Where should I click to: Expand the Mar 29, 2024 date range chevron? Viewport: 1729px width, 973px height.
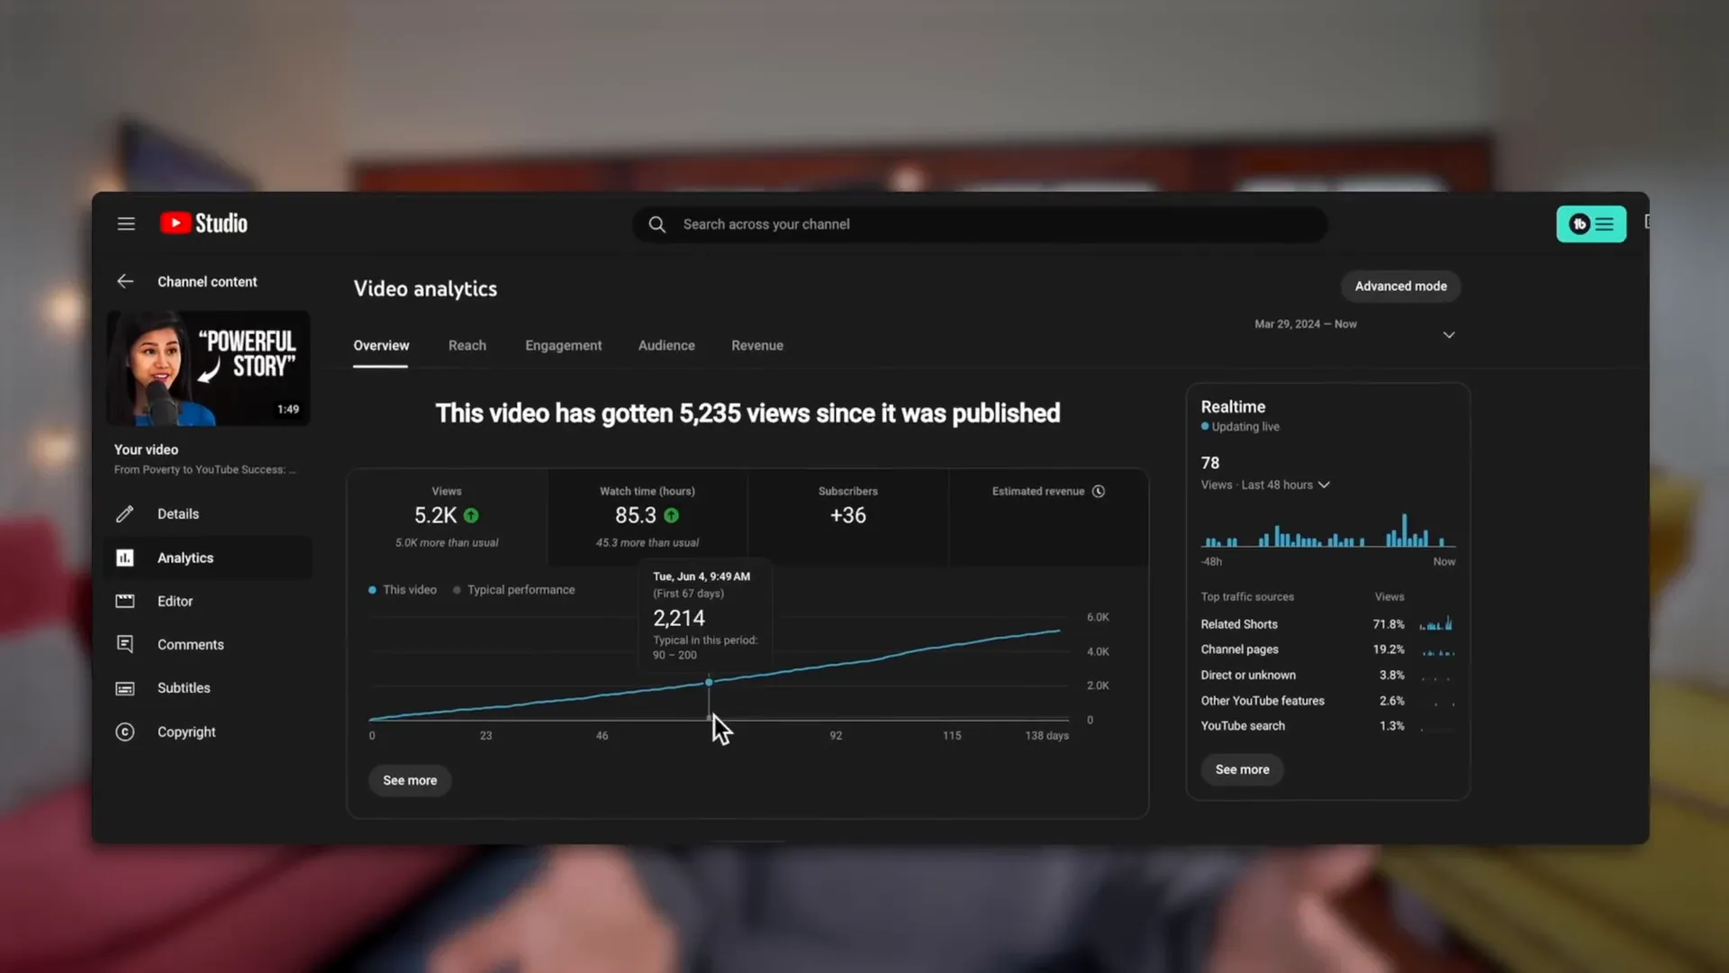click(x=1449, y=333)
